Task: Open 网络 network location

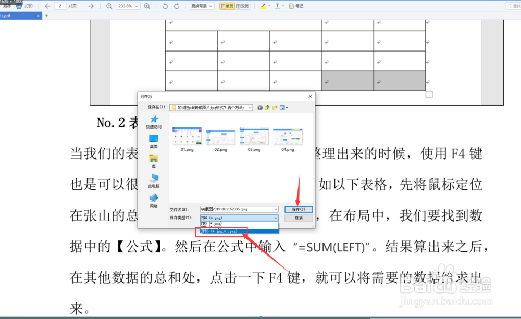Action: tap(154, 201)
